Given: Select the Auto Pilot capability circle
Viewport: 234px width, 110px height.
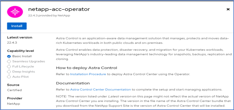Looking at the screenshot, I should 9,77.
